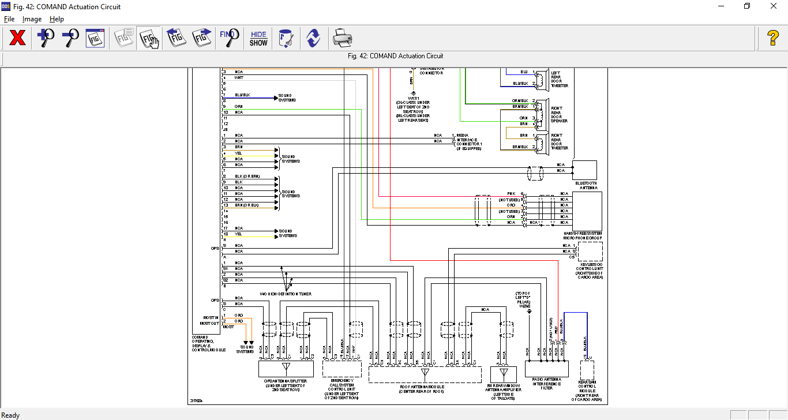The image size is (788, 420).
Task: Click the blue refresh arrows icon
Action: (313, 38)
